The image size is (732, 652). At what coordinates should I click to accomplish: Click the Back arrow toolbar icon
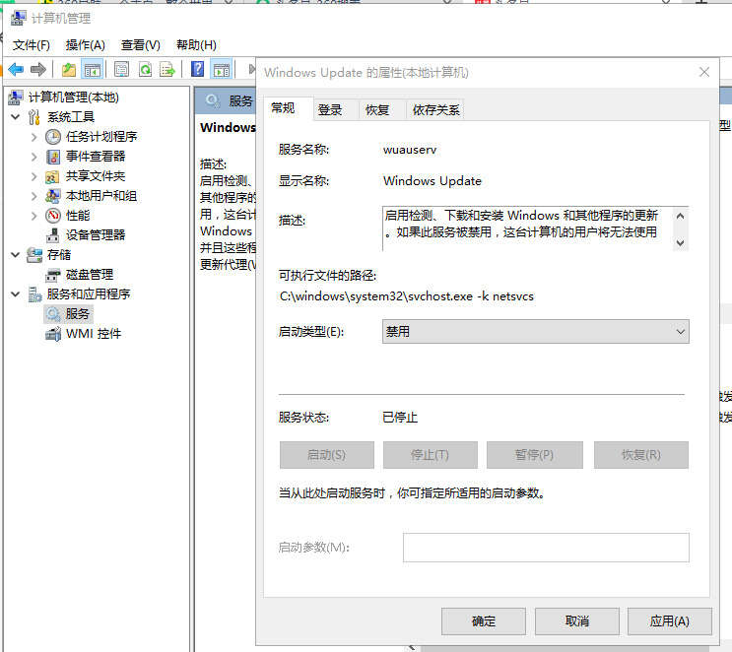pos(16,70)
